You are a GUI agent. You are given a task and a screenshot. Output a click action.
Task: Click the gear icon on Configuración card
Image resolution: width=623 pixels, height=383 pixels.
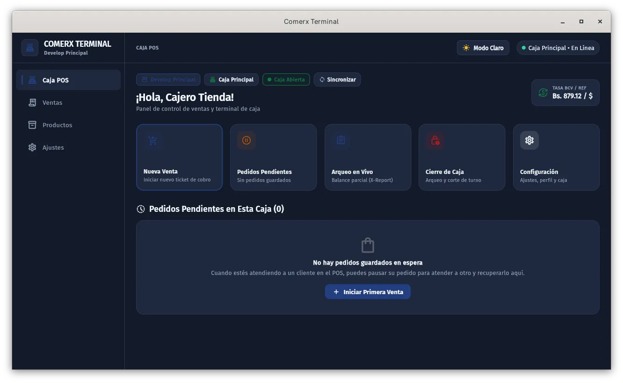pos(529,140)
